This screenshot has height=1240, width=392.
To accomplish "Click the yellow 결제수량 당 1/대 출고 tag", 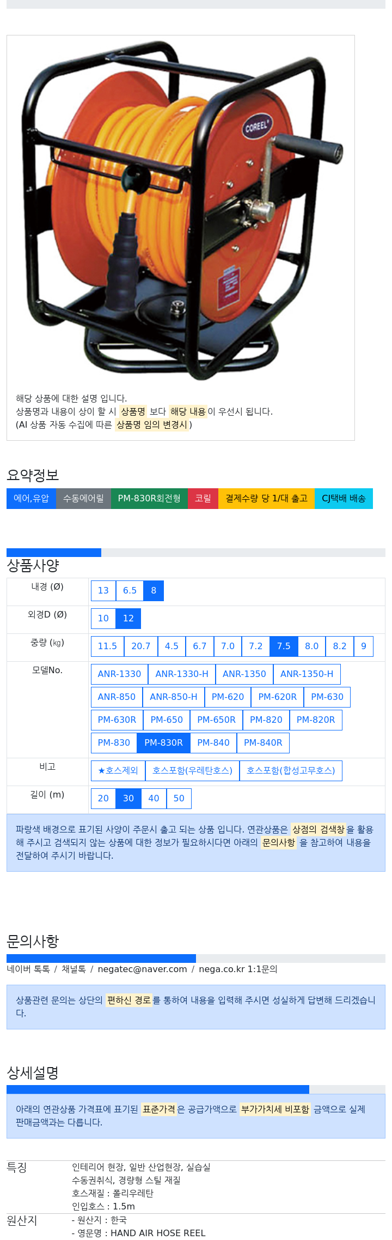I will pos(267,498).
